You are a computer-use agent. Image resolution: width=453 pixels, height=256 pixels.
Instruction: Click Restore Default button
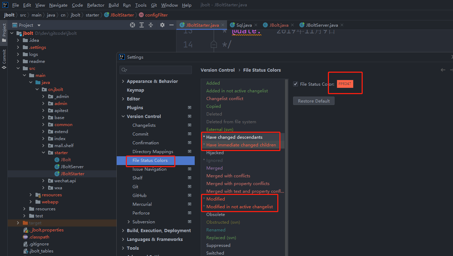tap(314, 101)
